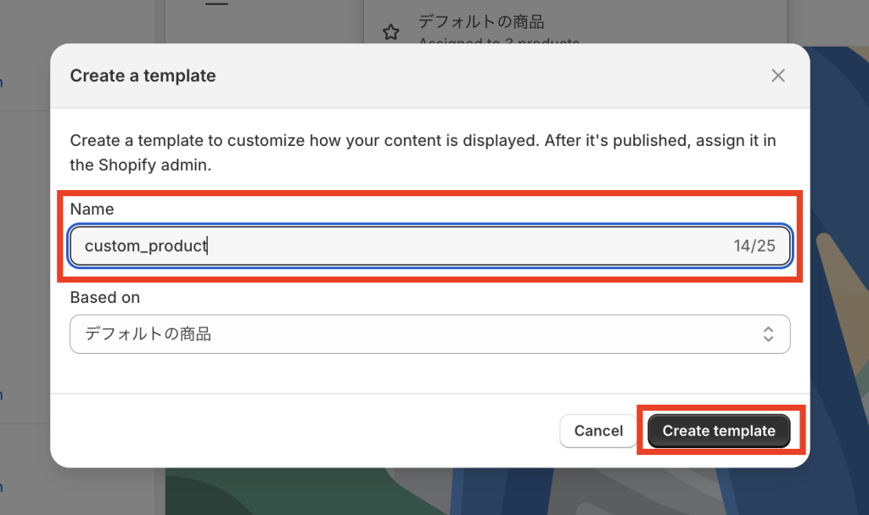Open the Based on dropdown
Viewport: 869px width, 515px height.
(x=429, y=334)
